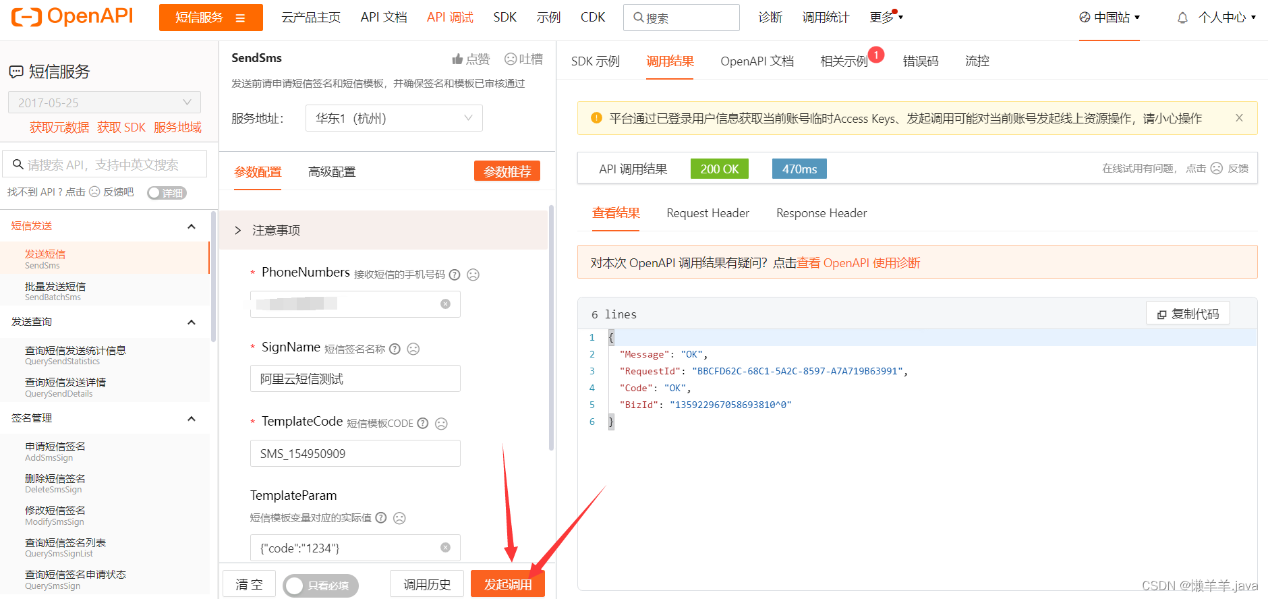Open the 短信服务 product menu
The image size is (1268, 599).
coord(210,18)
